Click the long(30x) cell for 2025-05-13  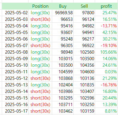click(40, 85)
